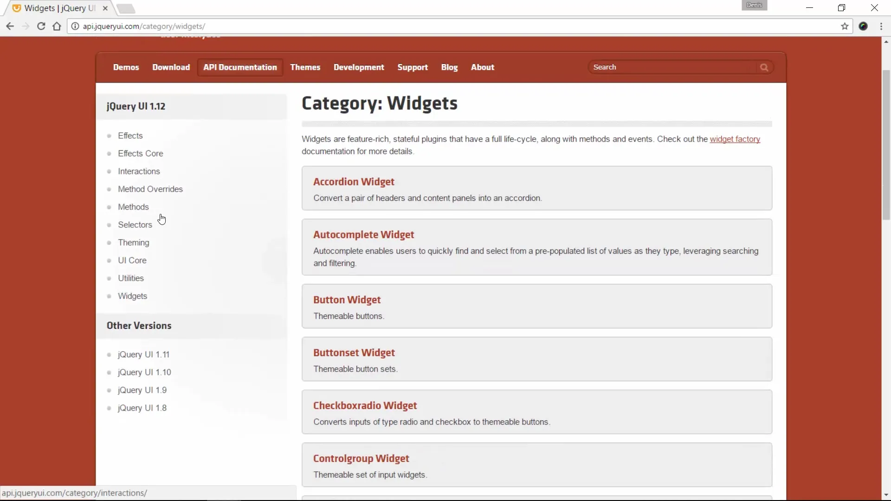Click the Denis profile button
Screen dimensions: 891x501
click(754, 5)
